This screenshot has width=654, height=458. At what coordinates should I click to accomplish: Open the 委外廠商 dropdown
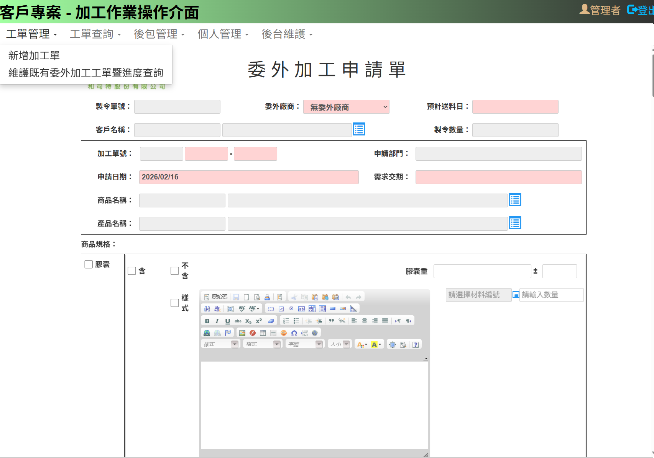[346, 107]
